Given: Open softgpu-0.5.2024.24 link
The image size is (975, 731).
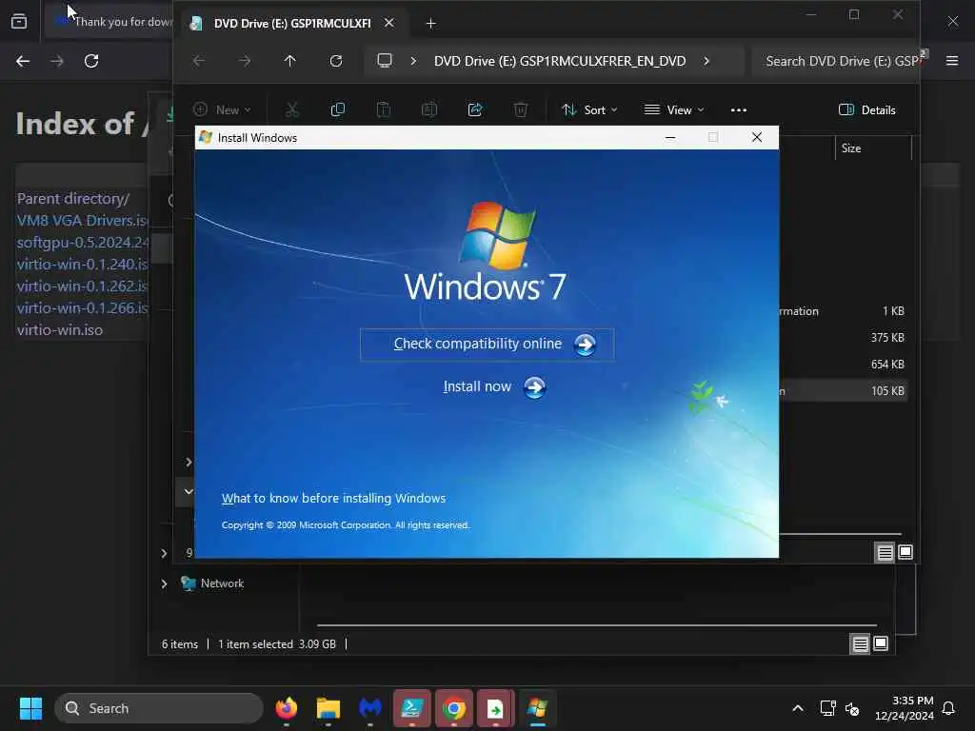Looking at the screenshot, I should [x=82, y=243].
